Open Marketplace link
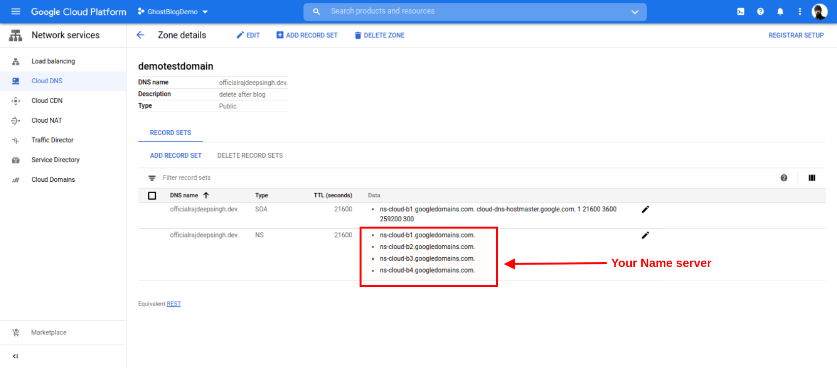Screen dimensions: 837x368 [49, 333]
